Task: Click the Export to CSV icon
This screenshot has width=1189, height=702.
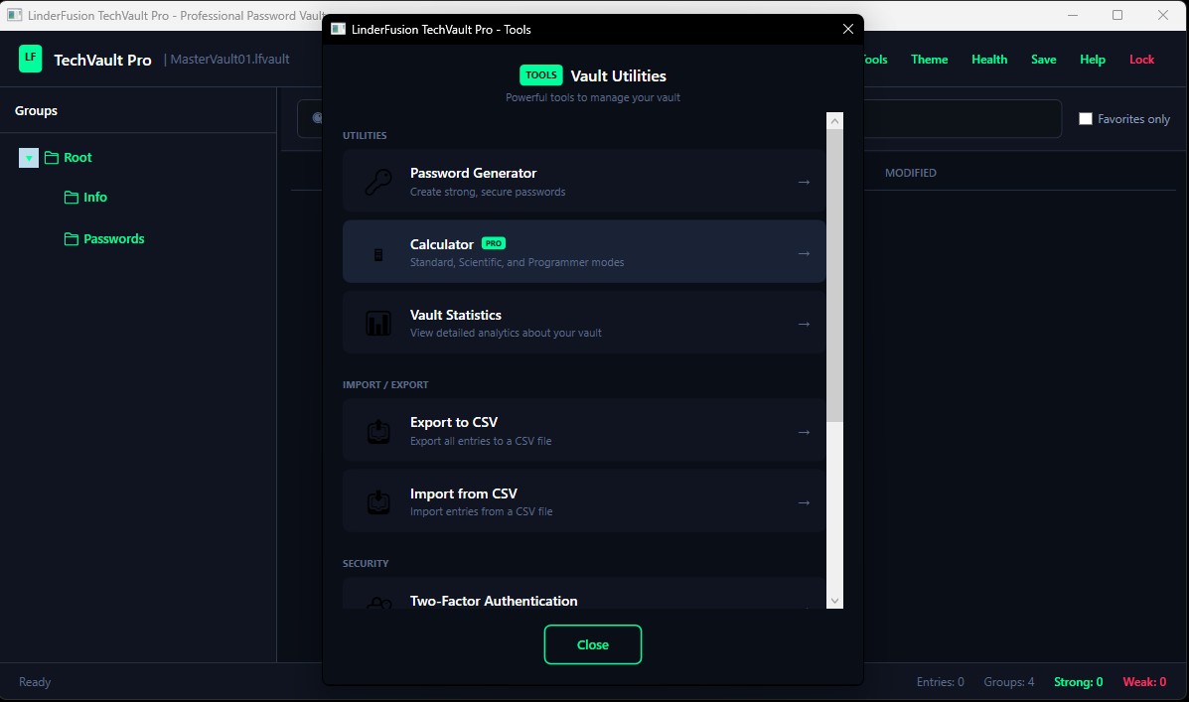Action: (378, 432)
